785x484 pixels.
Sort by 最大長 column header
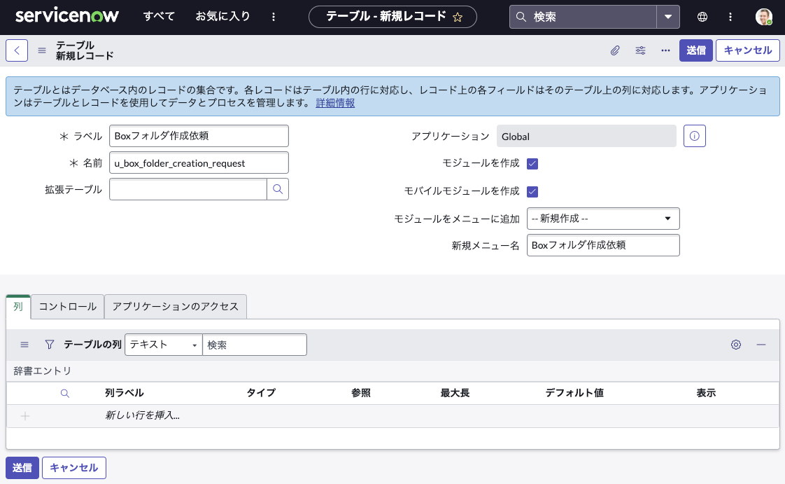pos(455,393)
